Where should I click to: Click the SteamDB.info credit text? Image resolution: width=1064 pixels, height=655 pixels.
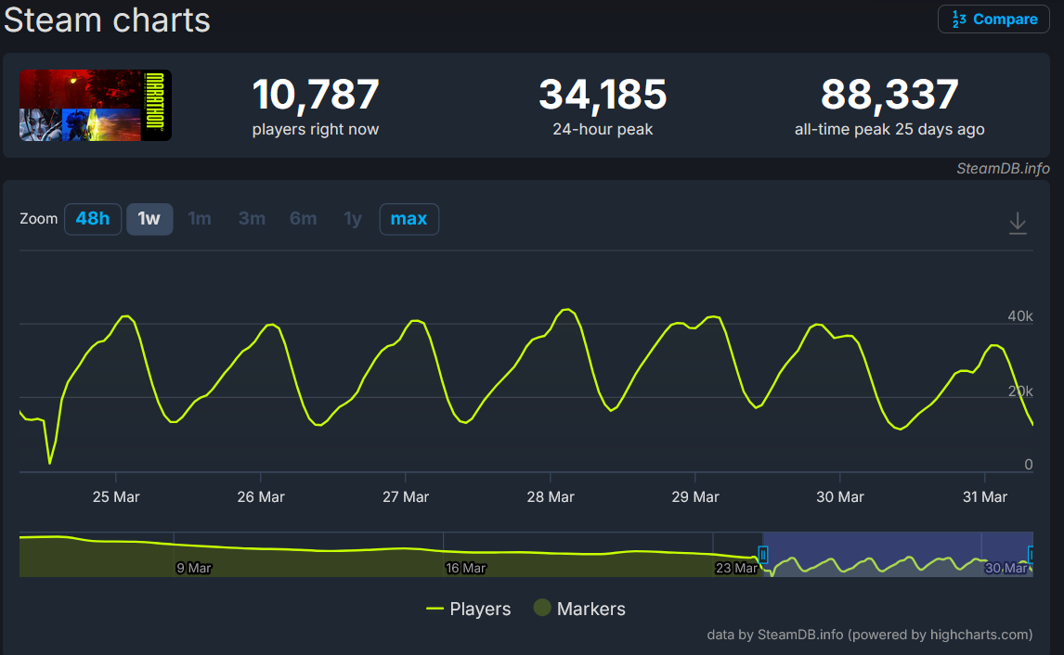pos(1003,169)
